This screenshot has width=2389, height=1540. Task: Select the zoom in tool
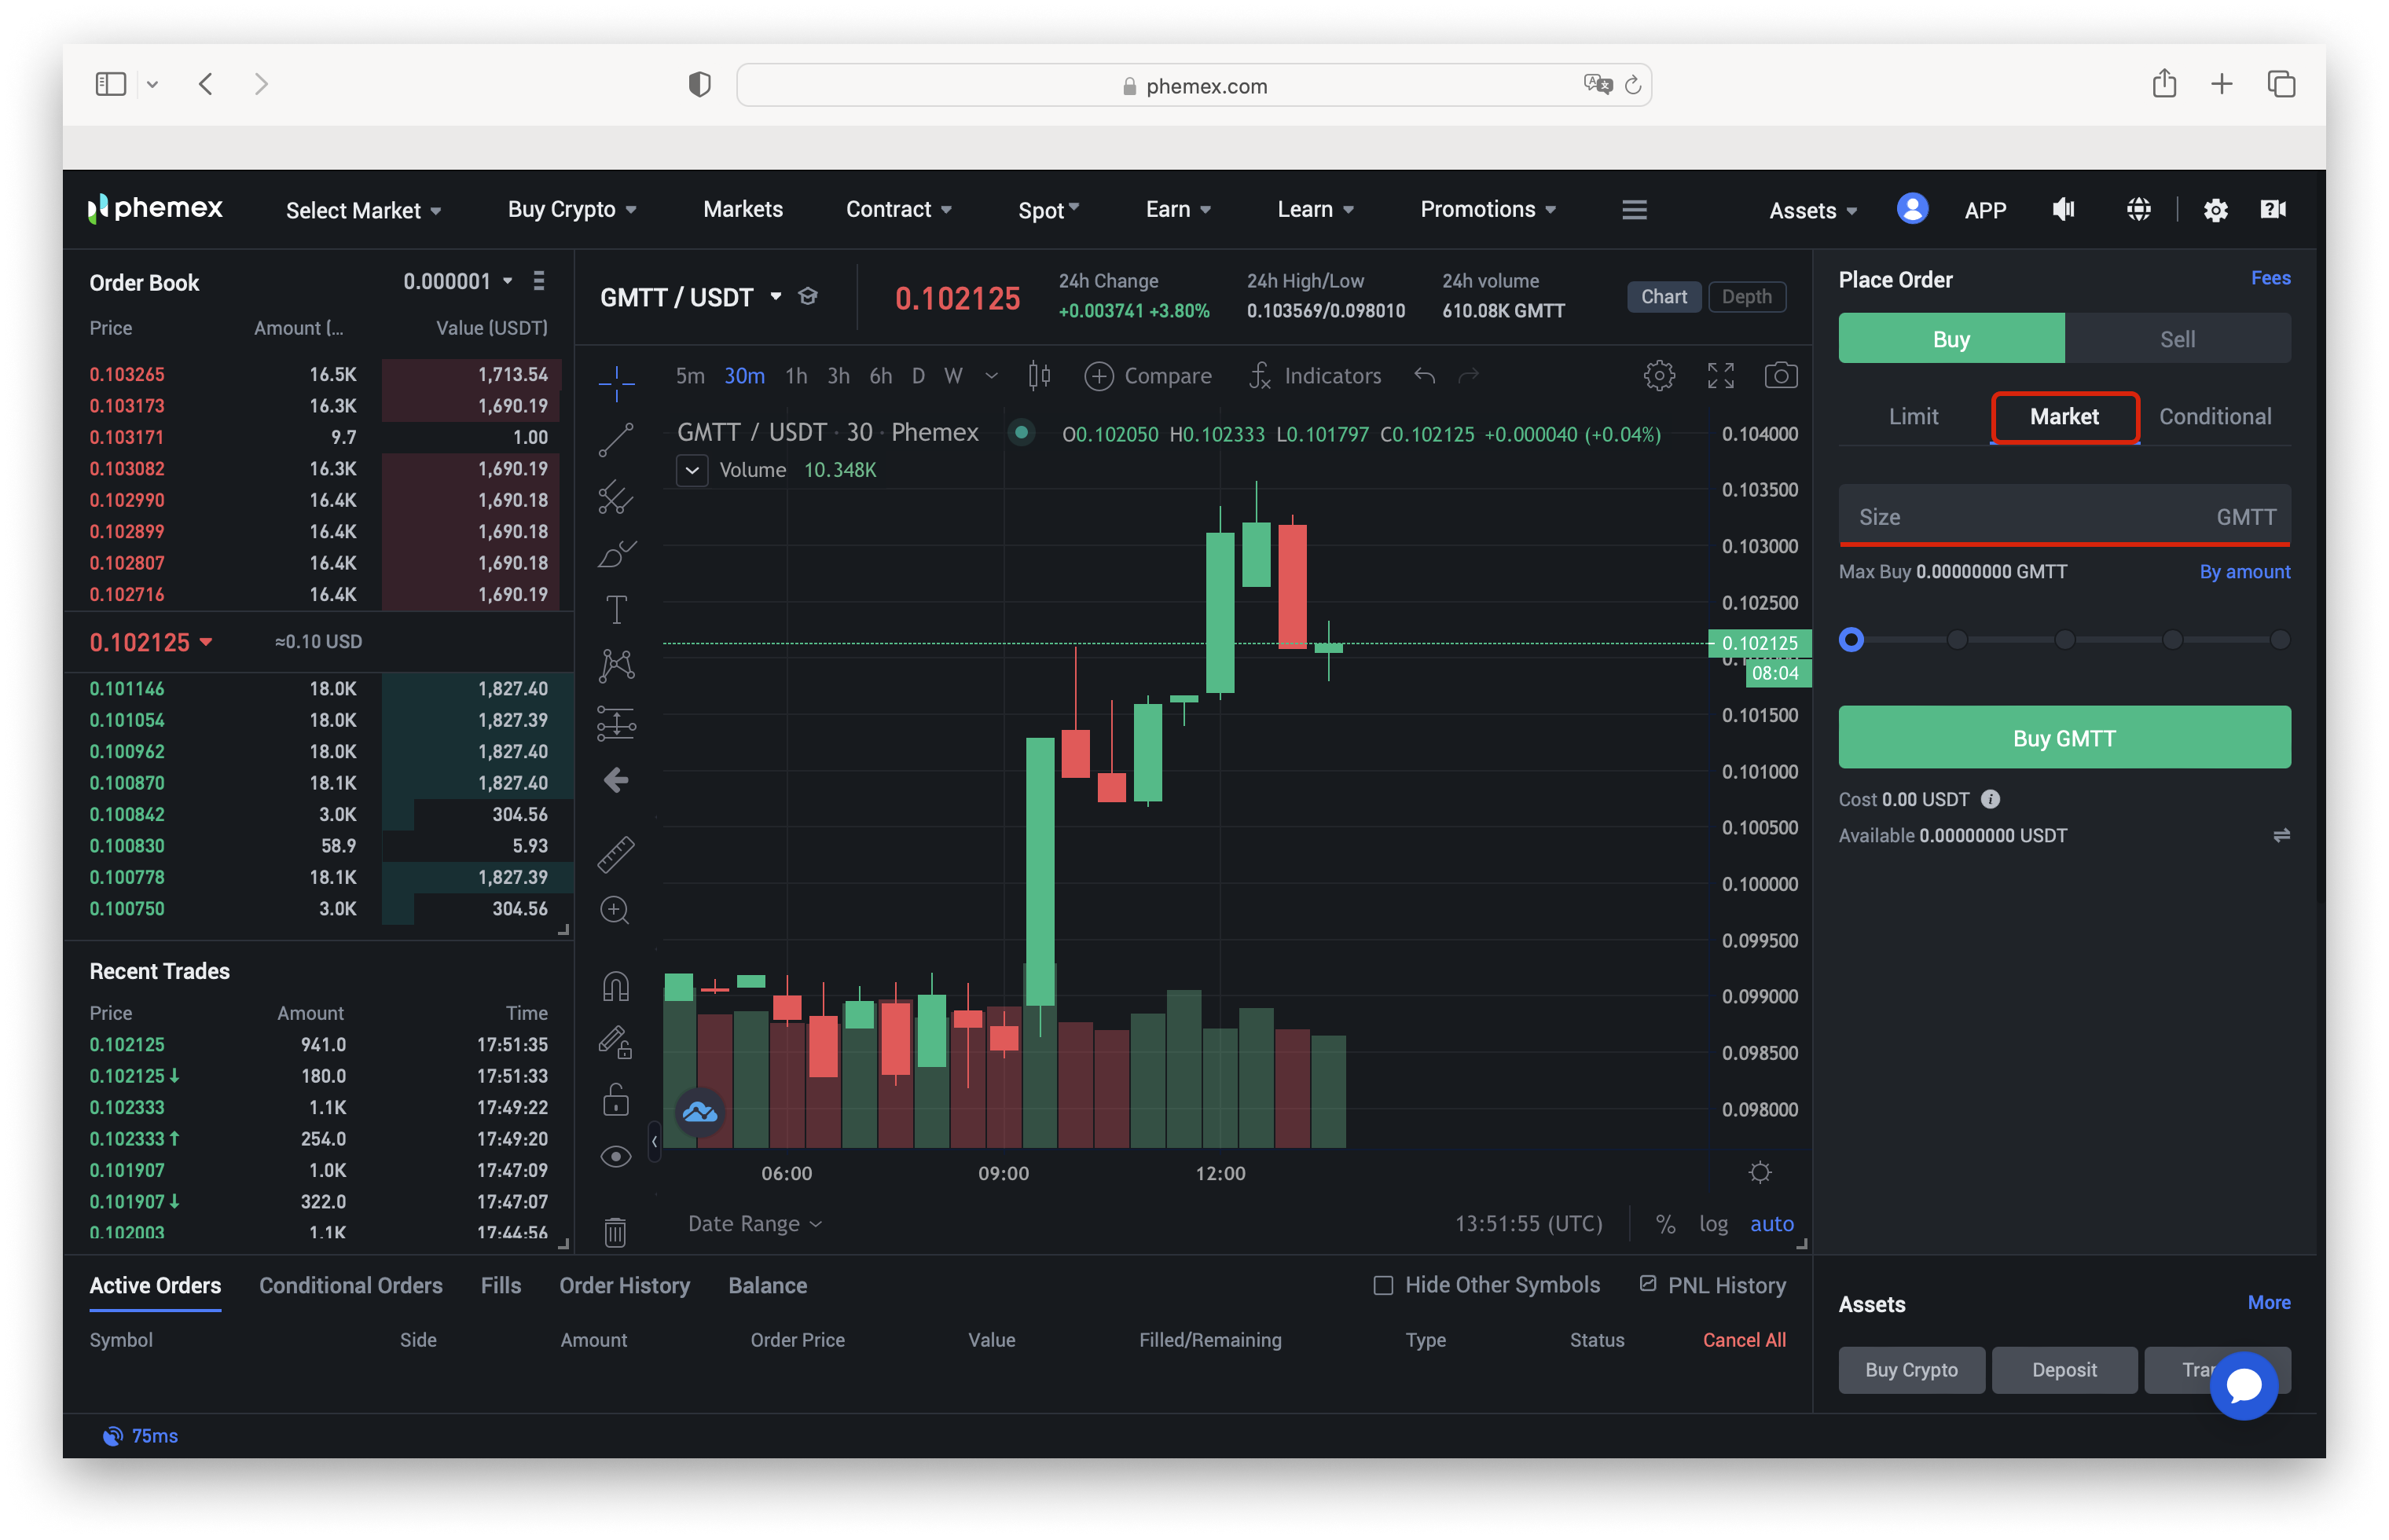(x=616, y=910)
